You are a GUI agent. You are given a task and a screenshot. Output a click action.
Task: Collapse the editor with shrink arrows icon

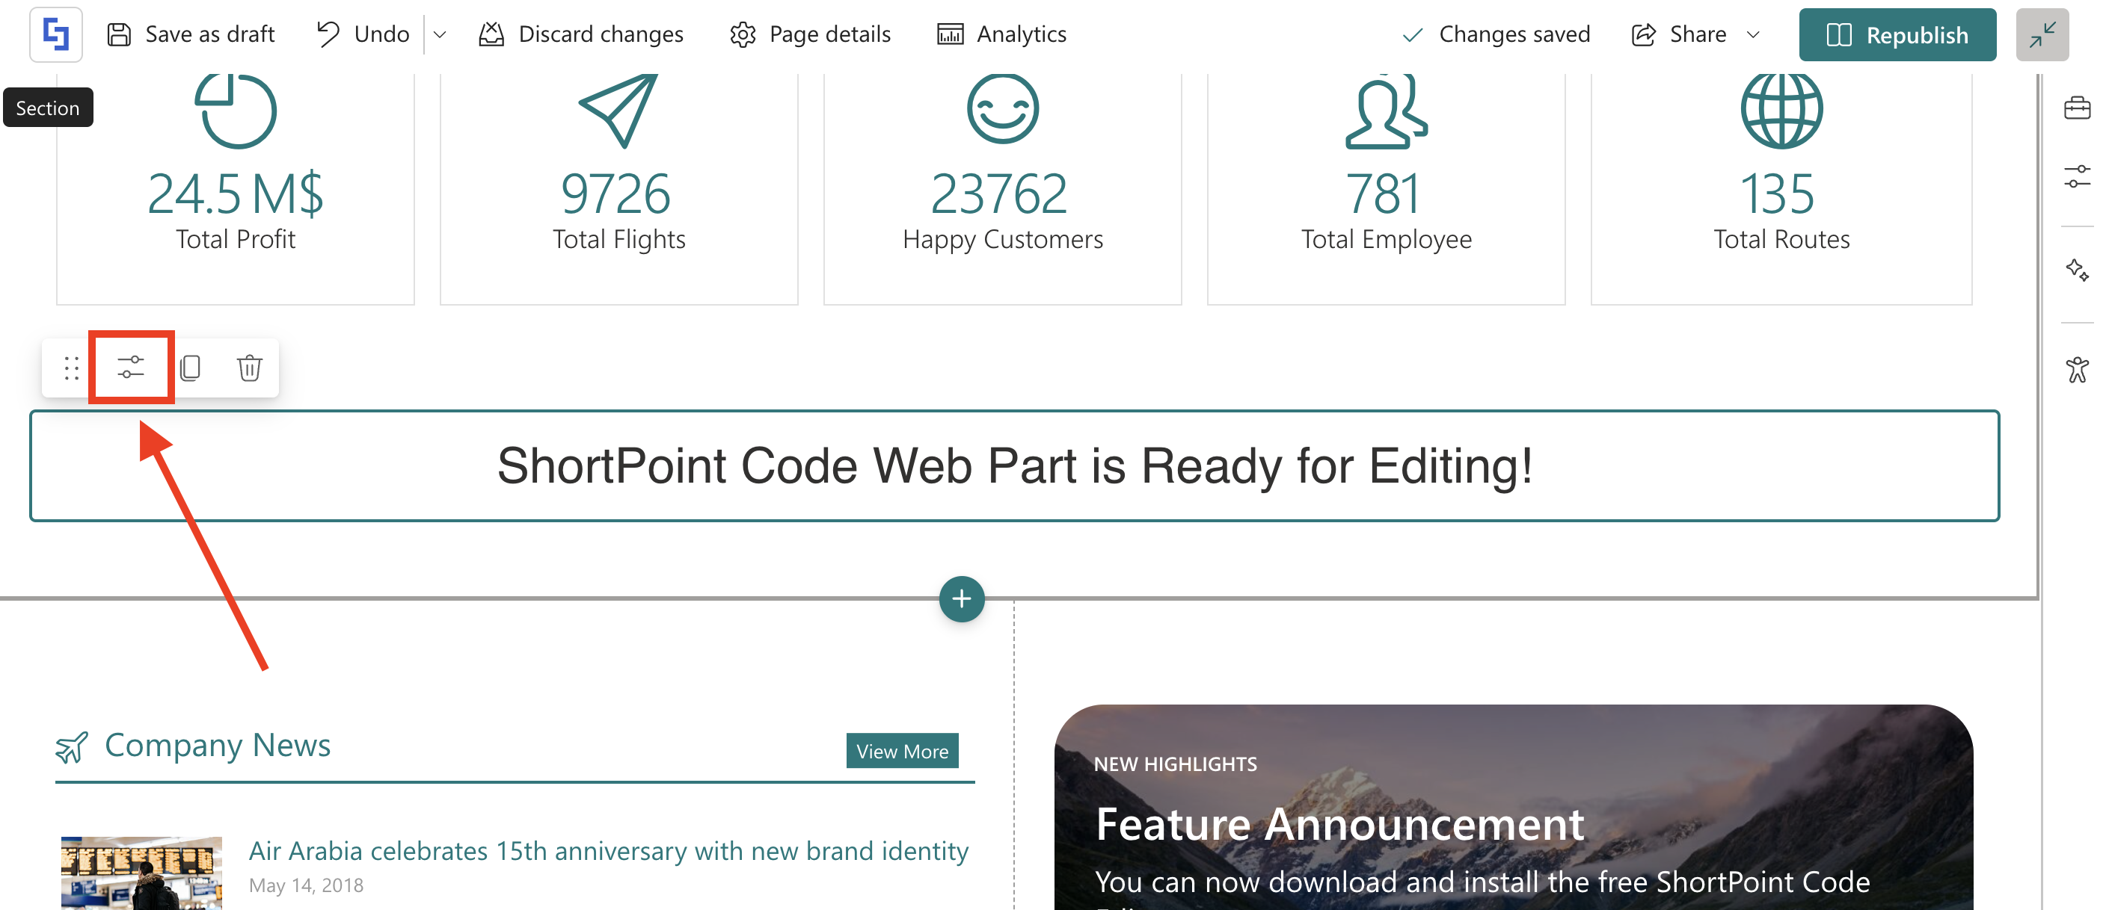(x=2042, y=34)
